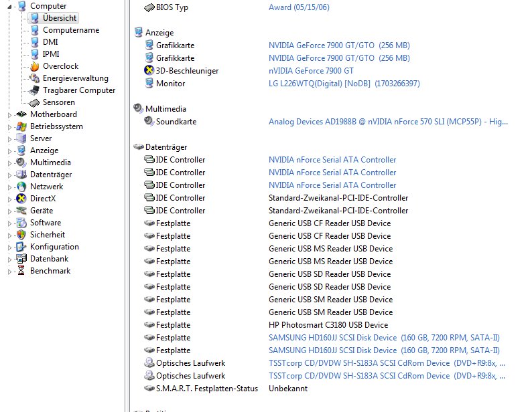Click the BIOS Typ chip icon

click(x=149, y=7)
